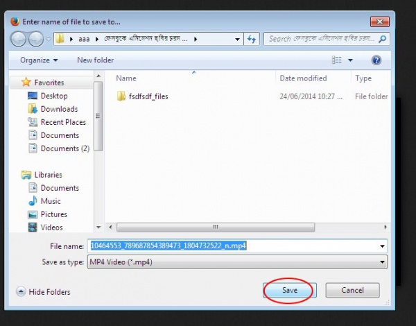The width and height of the screenshot is (416, 326).
Task: Click file list horizontal scroll left arrow
Action: coord(110,227)
